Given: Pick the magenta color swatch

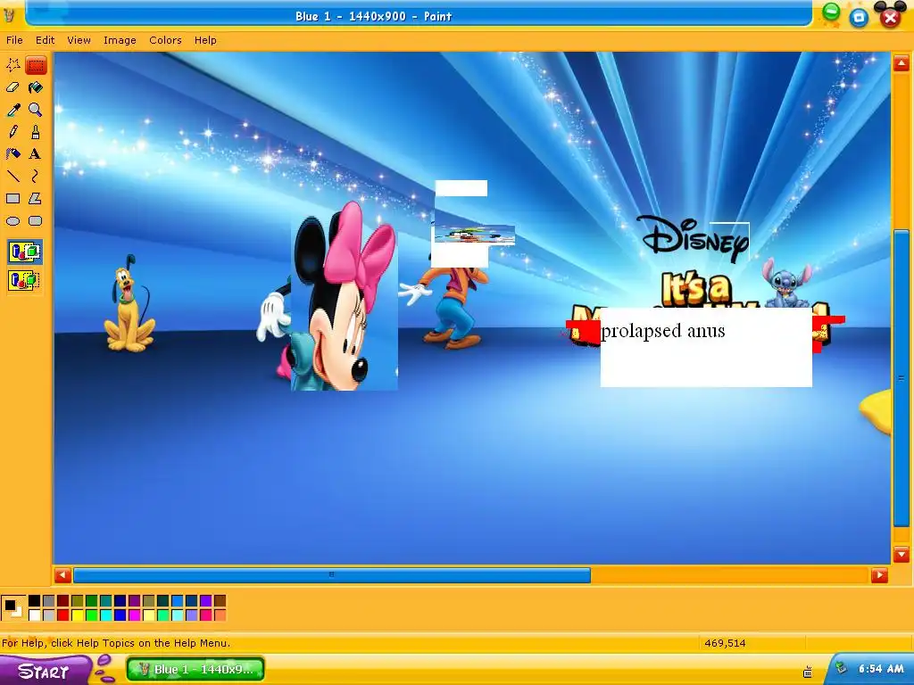Looking at the screenshot, I should tap(134, 615).
